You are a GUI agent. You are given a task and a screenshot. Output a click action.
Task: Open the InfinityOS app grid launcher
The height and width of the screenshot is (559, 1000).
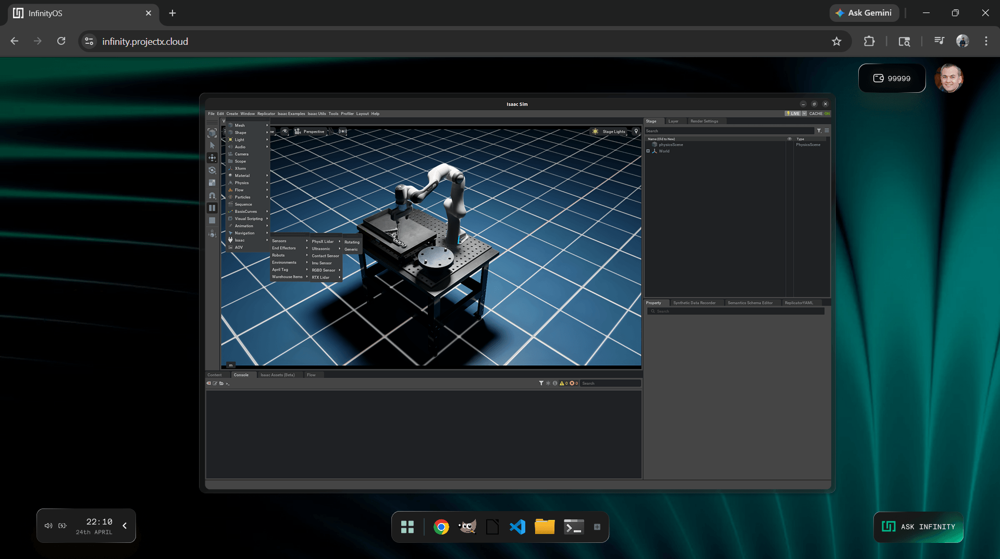[x=408, y=527]
